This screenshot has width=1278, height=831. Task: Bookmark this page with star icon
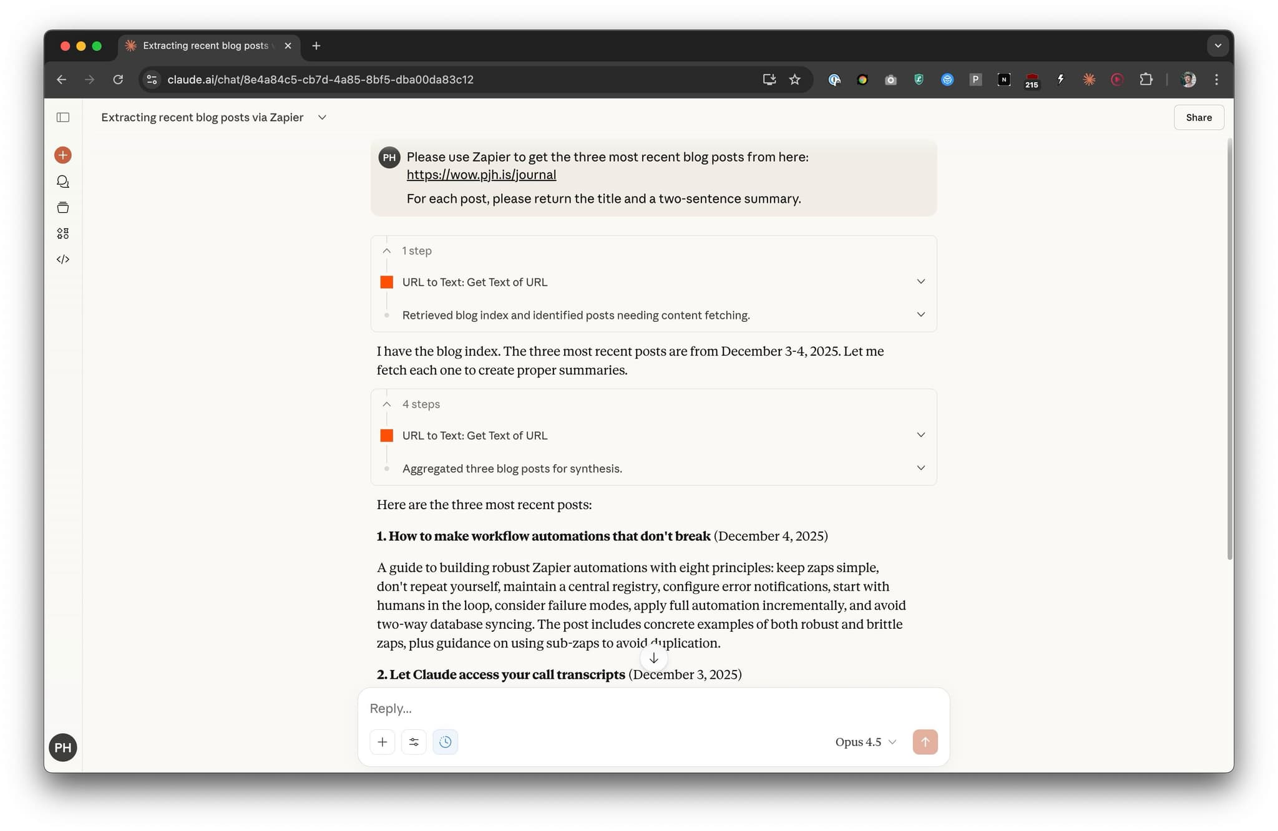click(x=794, y=79)
